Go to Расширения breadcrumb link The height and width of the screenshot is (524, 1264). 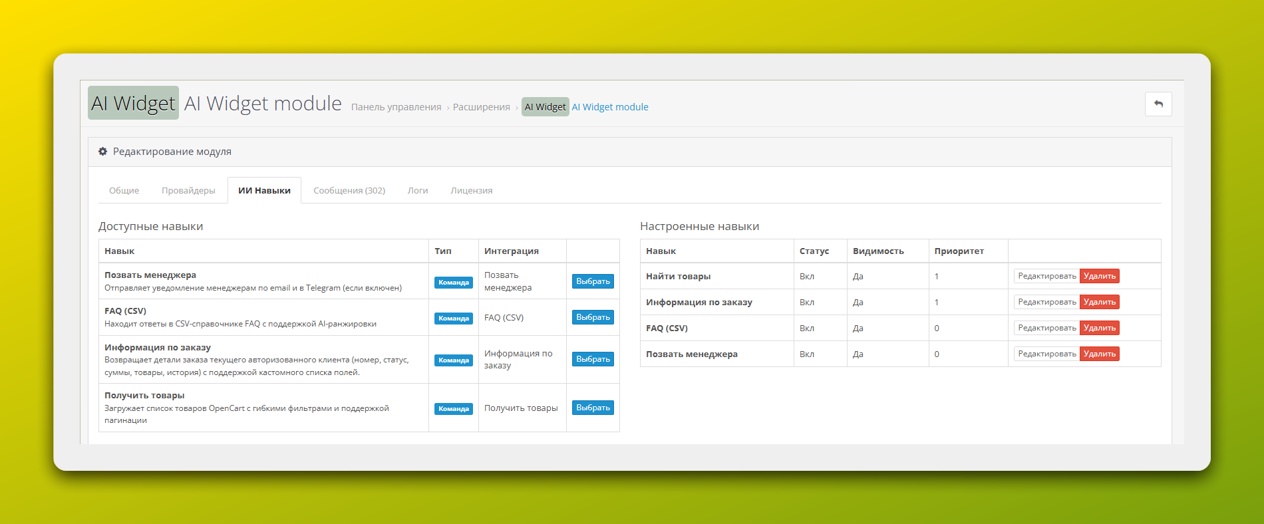(x=481, y=107)
